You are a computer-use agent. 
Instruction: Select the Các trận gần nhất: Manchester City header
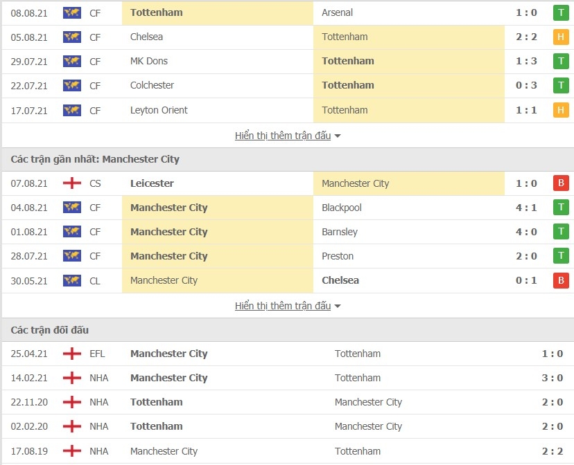[288, 159]
